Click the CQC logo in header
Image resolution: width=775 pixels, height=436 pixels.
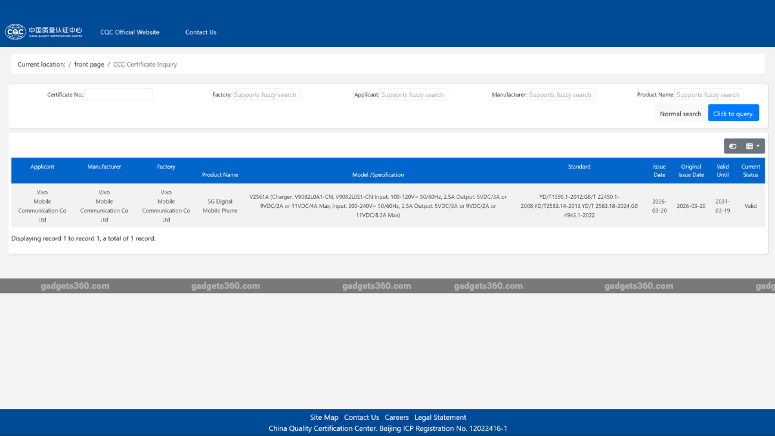(x=44, y=32)
